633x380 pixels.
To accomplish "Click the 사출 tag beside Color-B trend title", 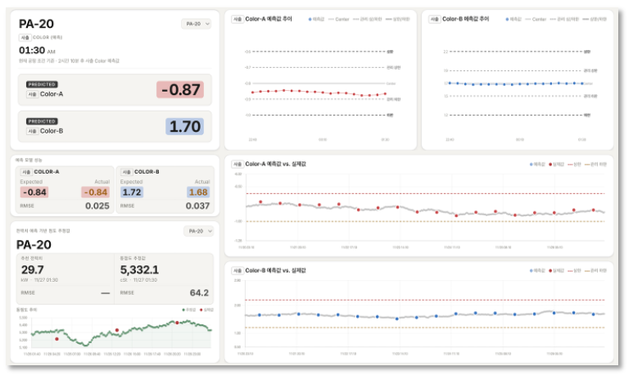I will point(434,19).
